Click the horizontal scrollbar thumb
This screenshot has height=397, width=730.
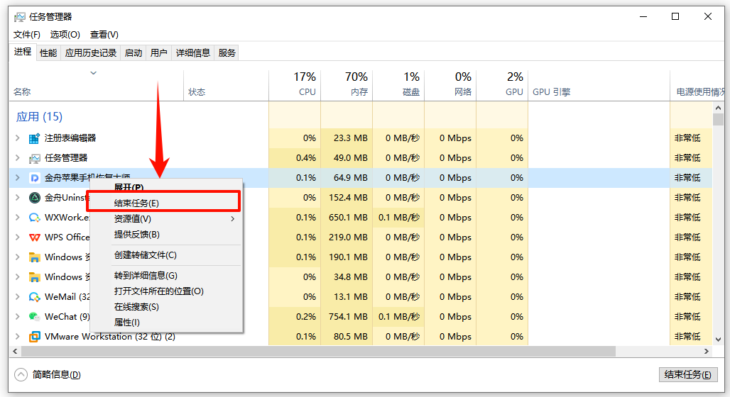pyautogui.click(x=318, y=352)
